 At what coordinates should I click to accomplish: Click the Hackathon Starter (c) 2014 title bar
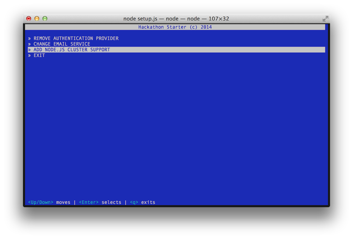click(x=175, y=27)
